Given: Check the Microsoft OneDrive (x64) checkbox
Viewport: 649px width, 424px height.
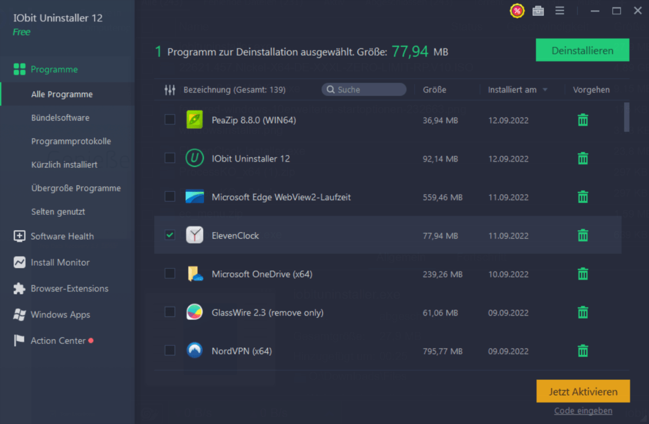Looking at the screenshot, I should [170, 274].
